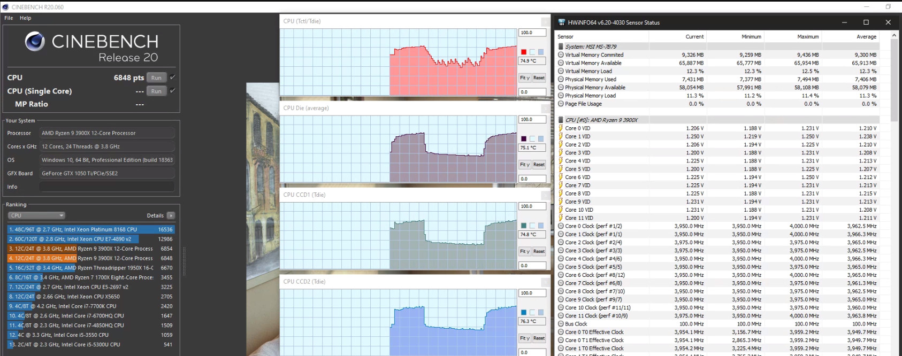Click Core 8 VID lightning icon
This screenshot has height=356, width=902.
tap(561, 194)
